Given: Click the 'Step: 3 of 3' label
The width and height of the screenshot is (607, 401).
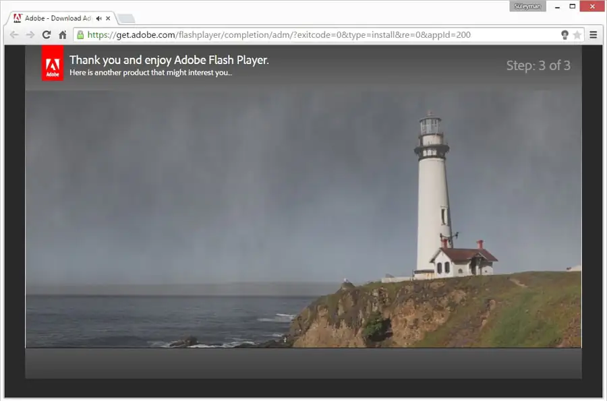Looking at the screenshot, I should click(x=538, y=65).
